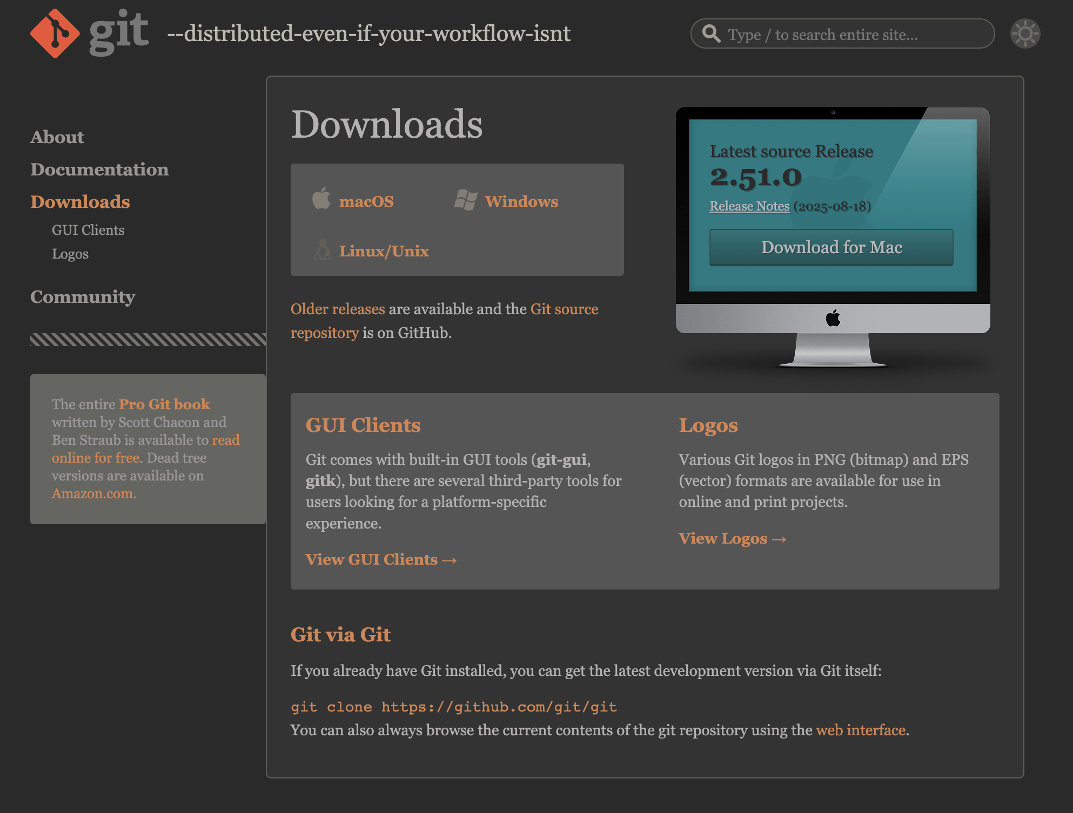Click the Linux penguin icon
This screenshot has height=813, width=1073.
pyautogui.click(x=323, y=250)
